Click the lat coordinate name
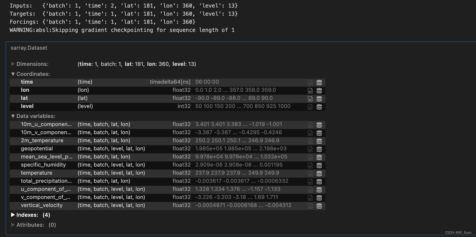This screenshot has height=237, width=476. [x=24, y=98]
